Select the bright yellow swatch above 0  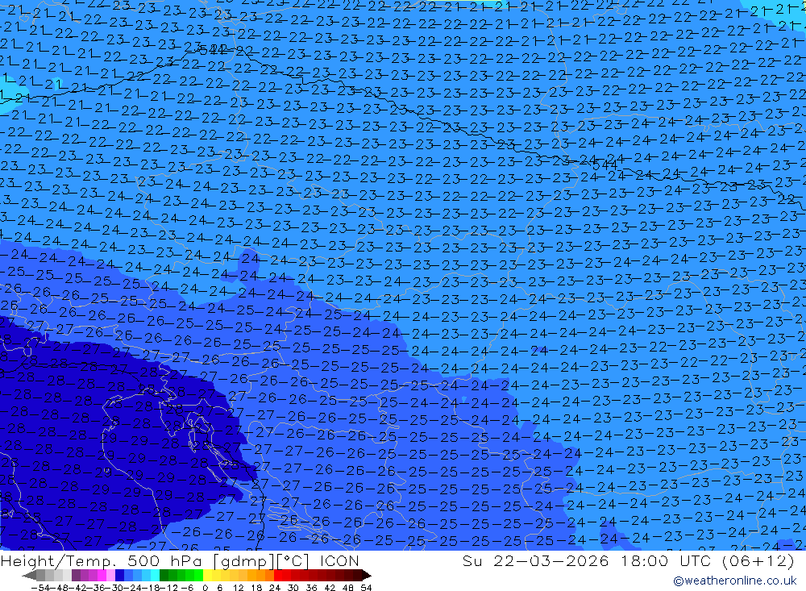pyautogui.click(x=208, y=575)
